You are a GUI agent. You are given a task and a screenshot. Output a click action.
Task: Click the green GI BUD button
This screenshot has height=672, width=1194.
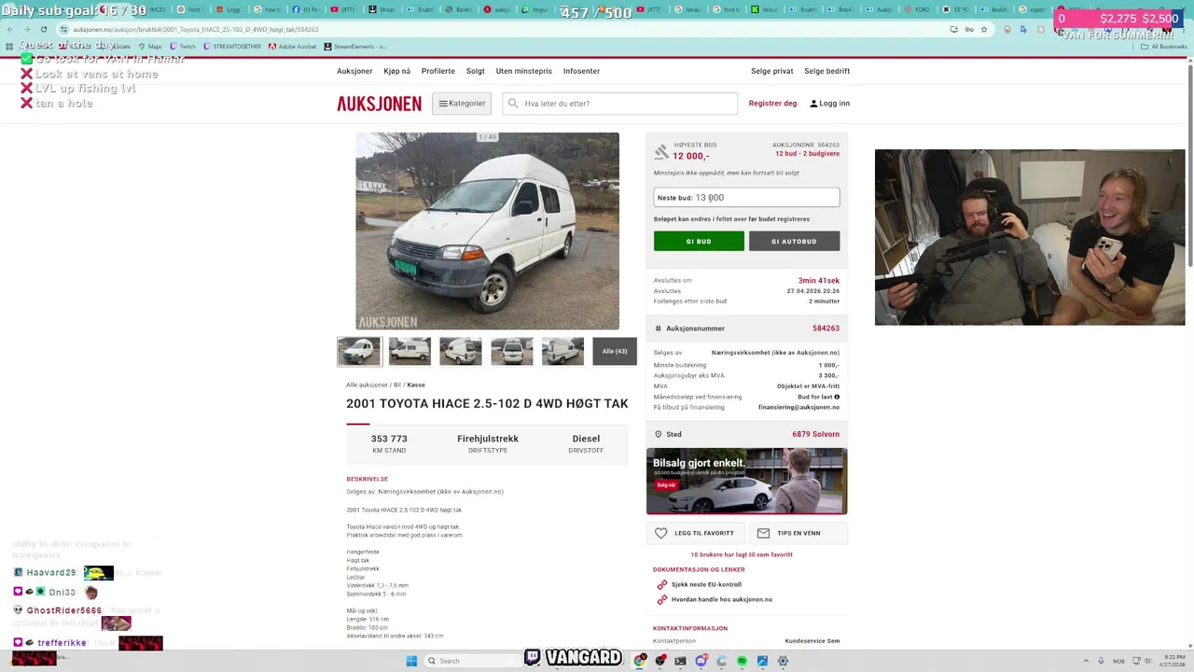[x=699, y=241]
